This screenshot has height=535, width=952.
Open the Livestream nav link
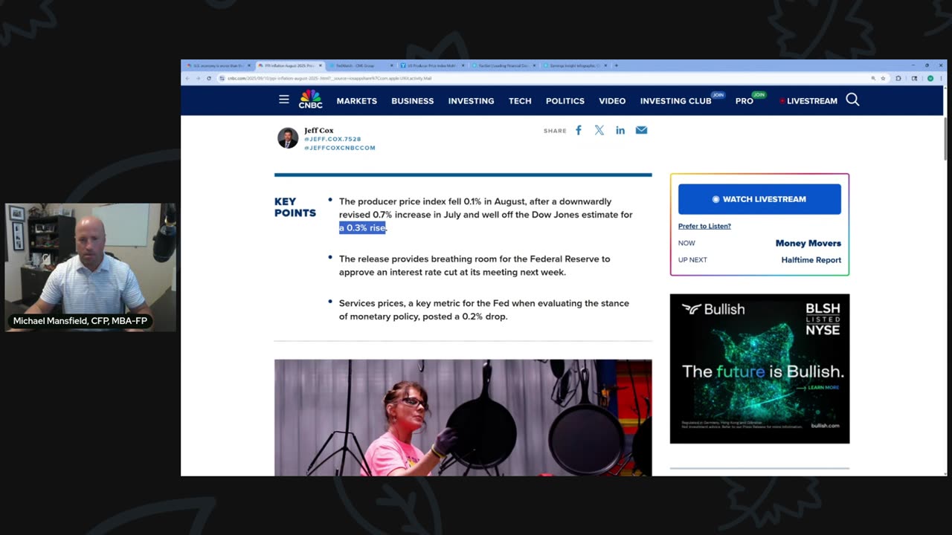click(x=808, y=101)
